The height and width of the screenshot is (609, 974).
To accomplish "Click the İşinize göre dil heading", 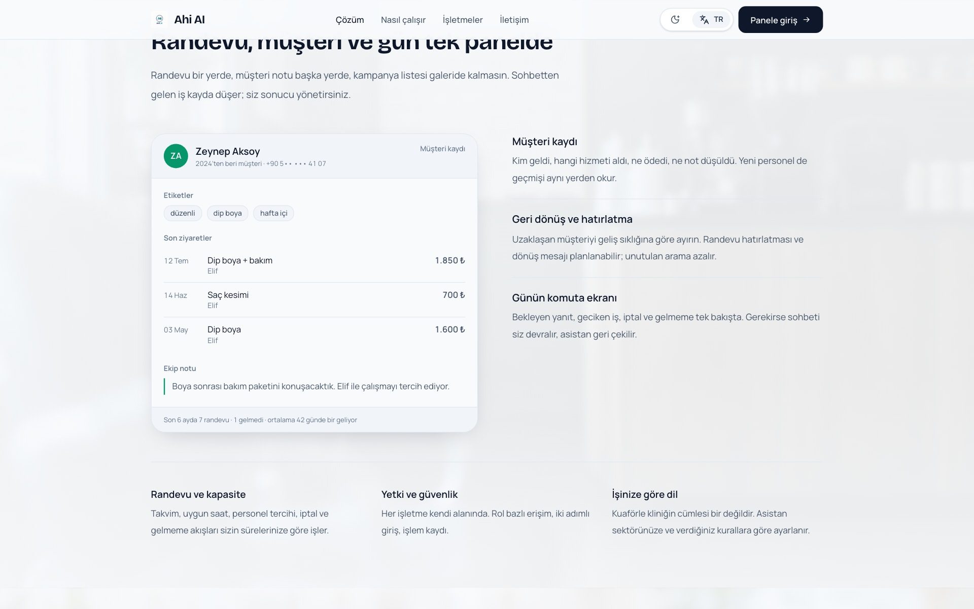I will click(x=645, y=494).
